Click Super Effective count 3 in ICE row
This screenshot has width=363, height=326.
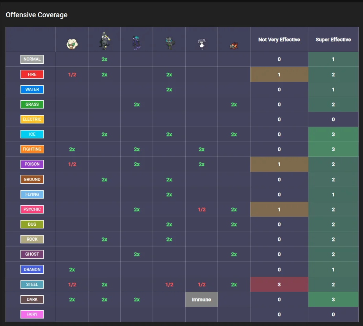pyautogui.click(x=333, y=134)
